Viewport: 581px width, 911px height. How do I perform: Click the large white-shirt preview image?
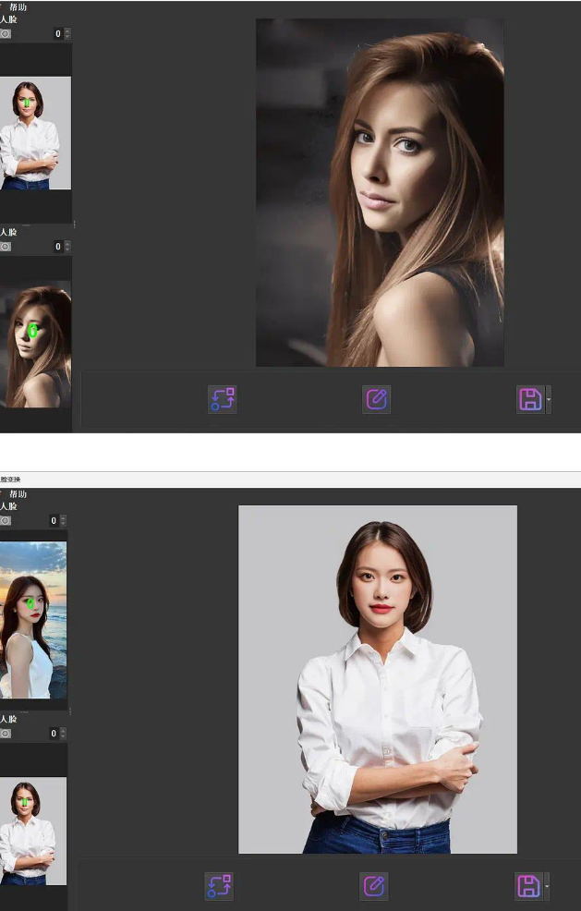coord(377,679)
